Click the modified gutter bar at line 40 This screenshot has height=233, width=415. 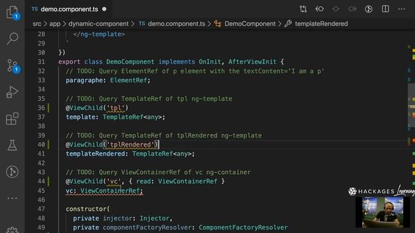click(49, 144)
